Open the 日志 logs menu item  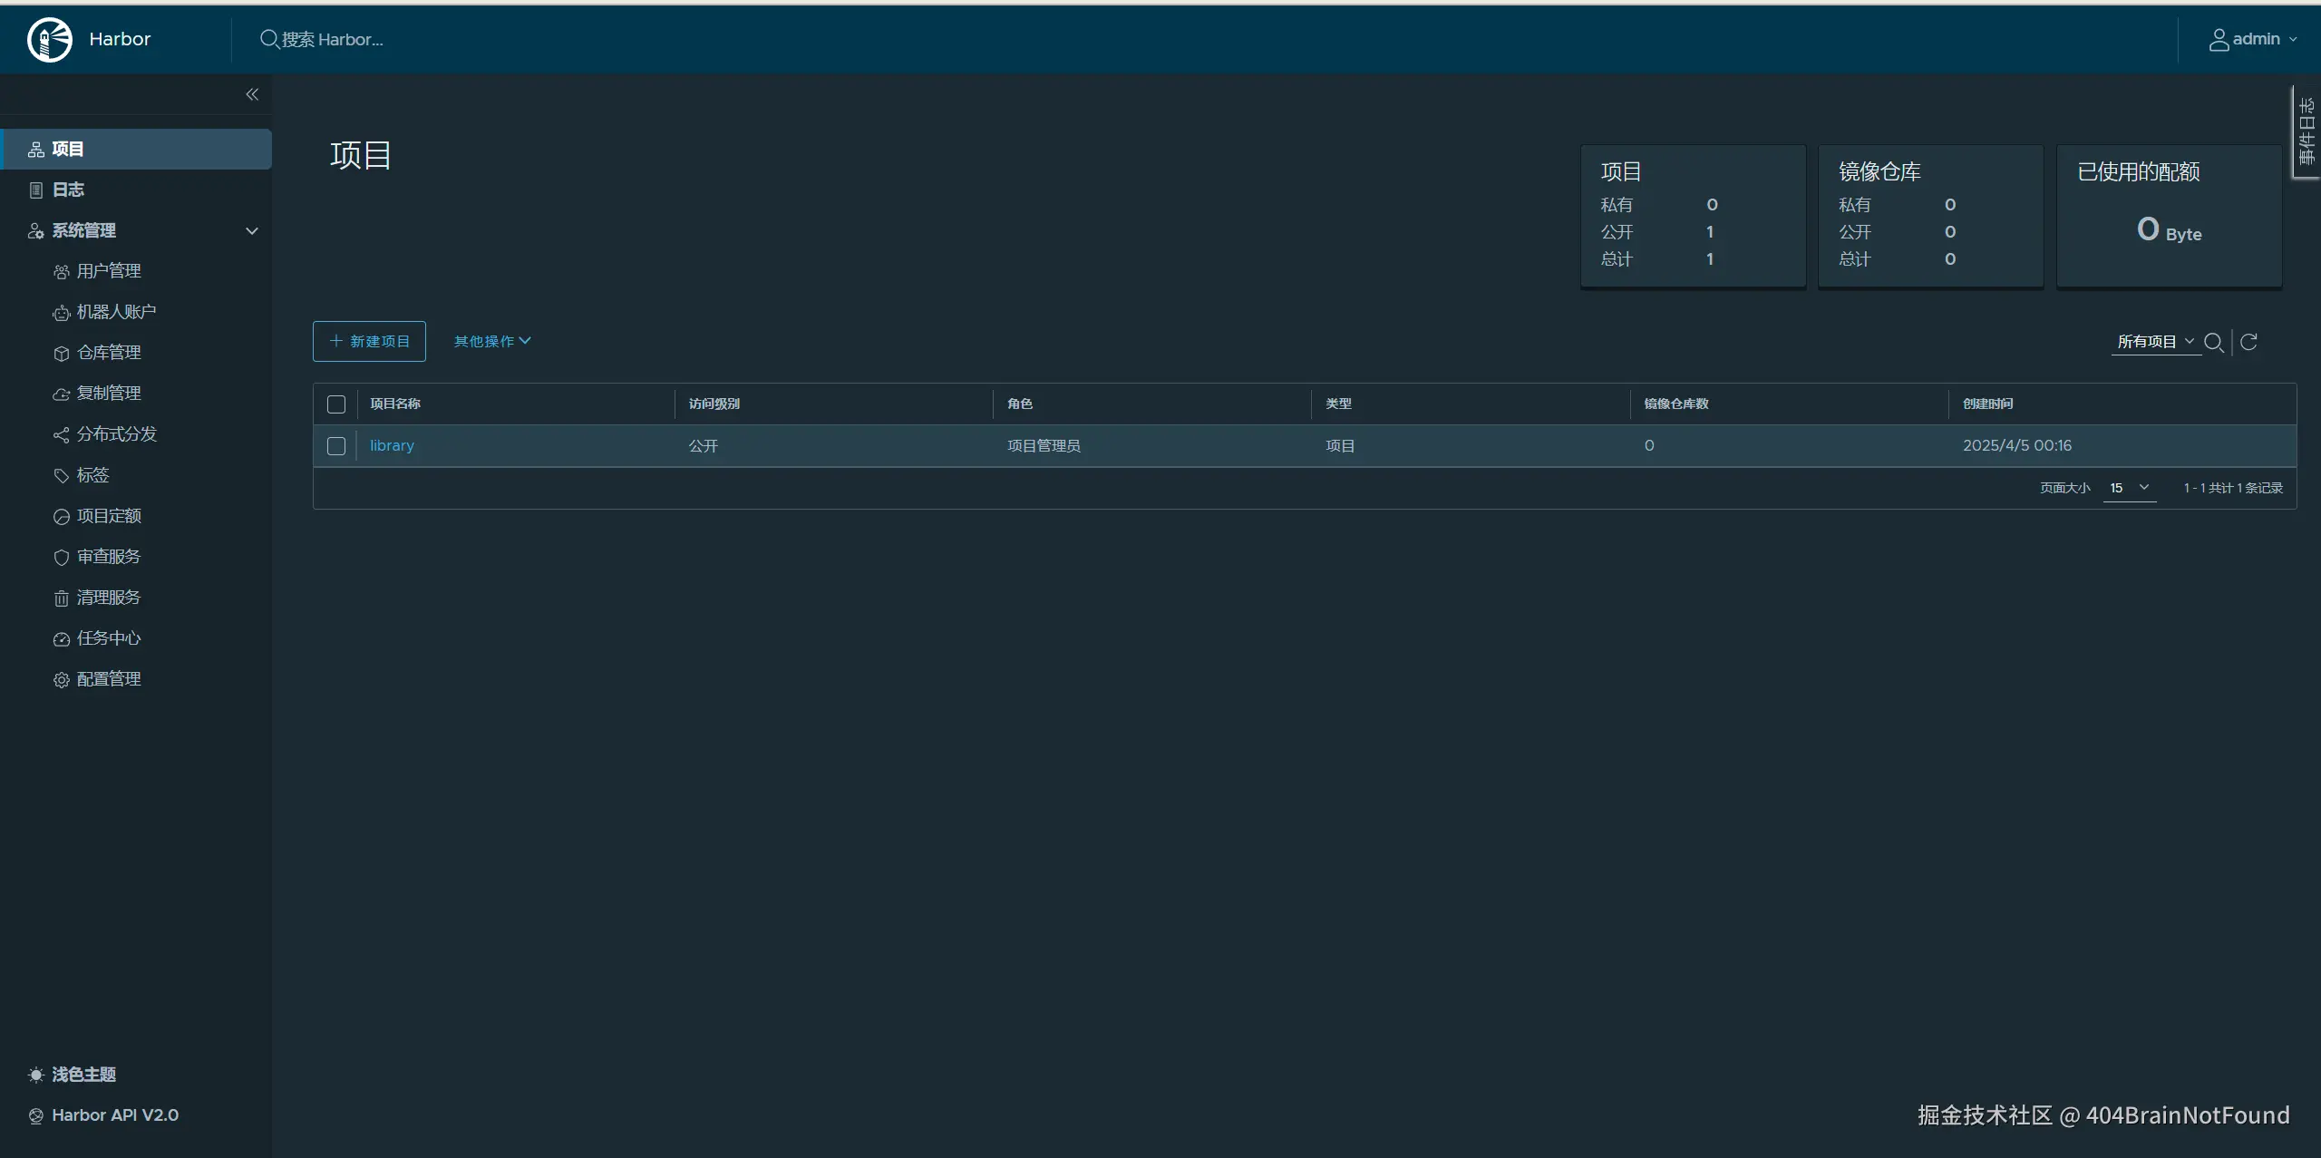point(68,190)
